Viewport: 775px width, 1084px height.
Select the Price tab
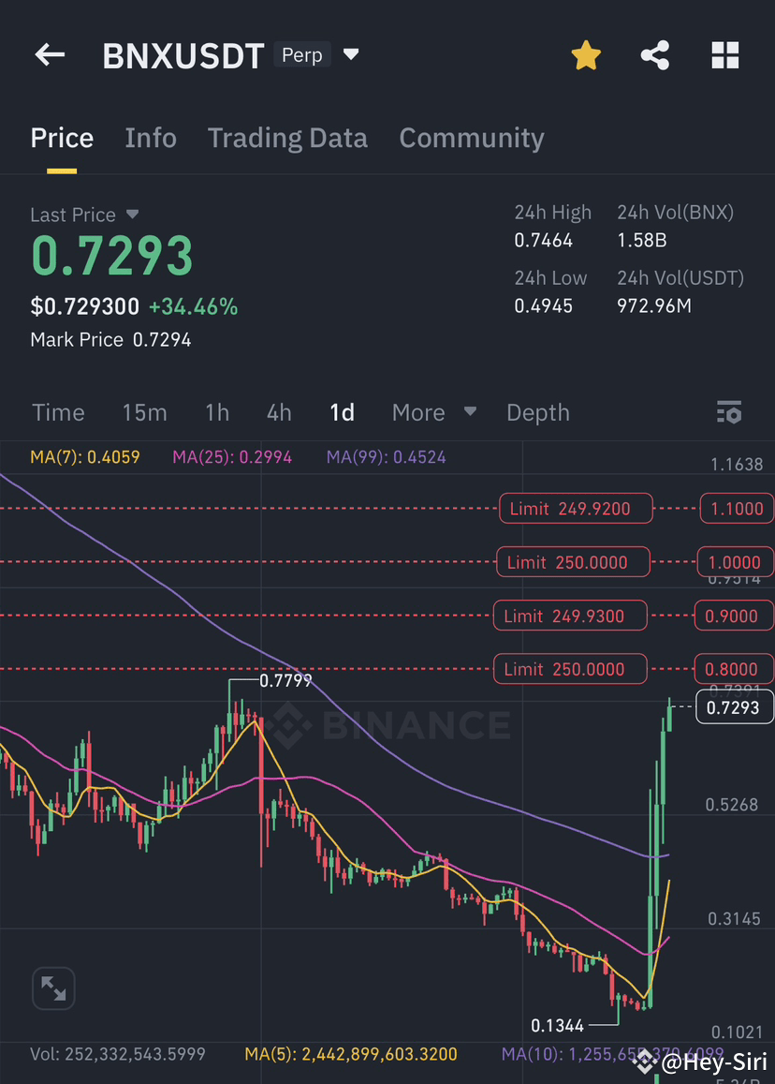pyautogui.click(x=62, y=139)
